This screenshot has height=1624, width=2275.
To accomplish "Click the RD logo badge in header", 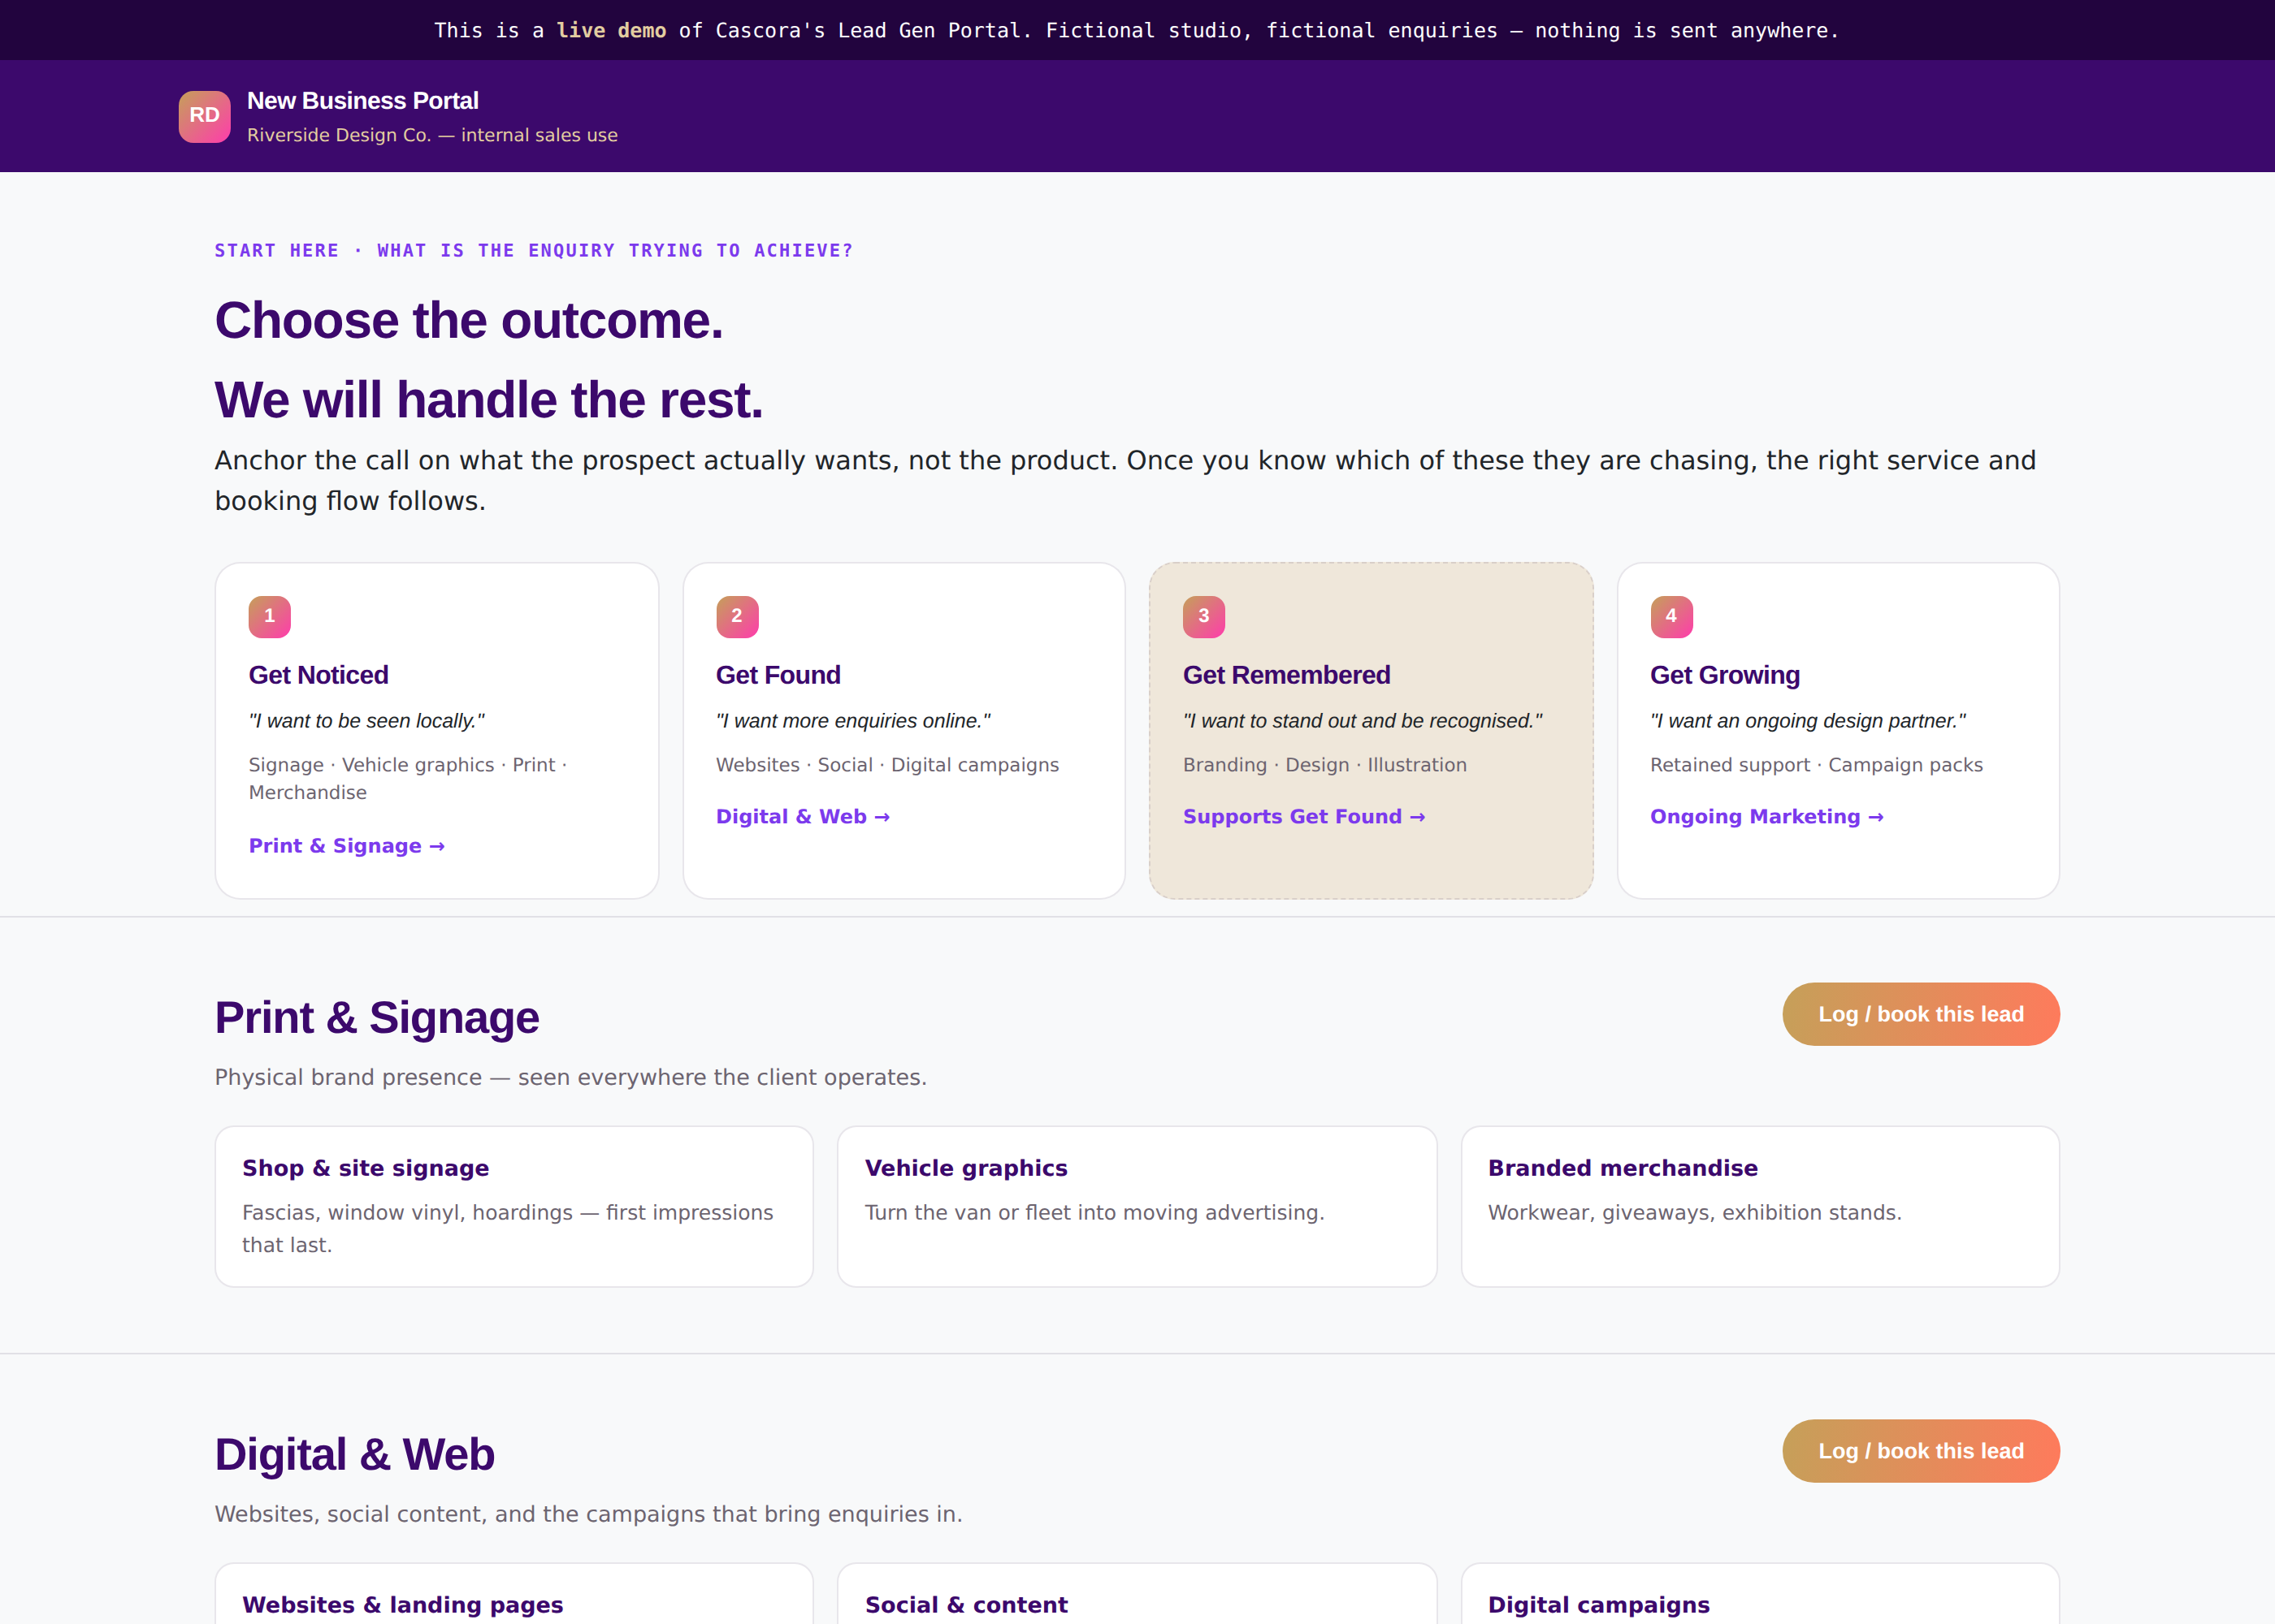I will click(x=204, y=116).
